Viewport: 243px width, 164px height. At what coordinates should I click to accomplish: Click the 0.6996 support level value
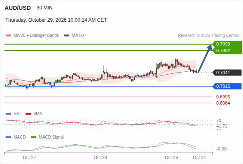pos(223,97)
